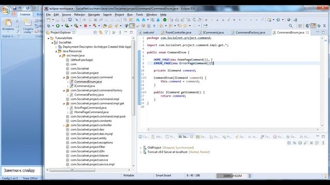Click the toolbar Search flashlight icon
330x185 pixels.
click(x=116, y=26)
